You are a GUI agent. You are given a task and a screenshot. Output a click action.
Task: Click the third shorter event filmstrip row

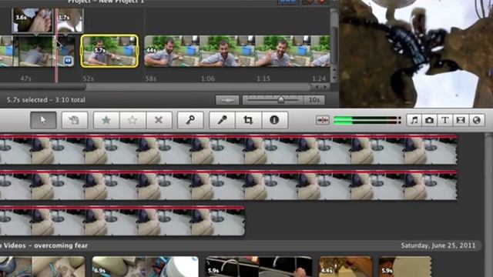click(x=122, y=221)
